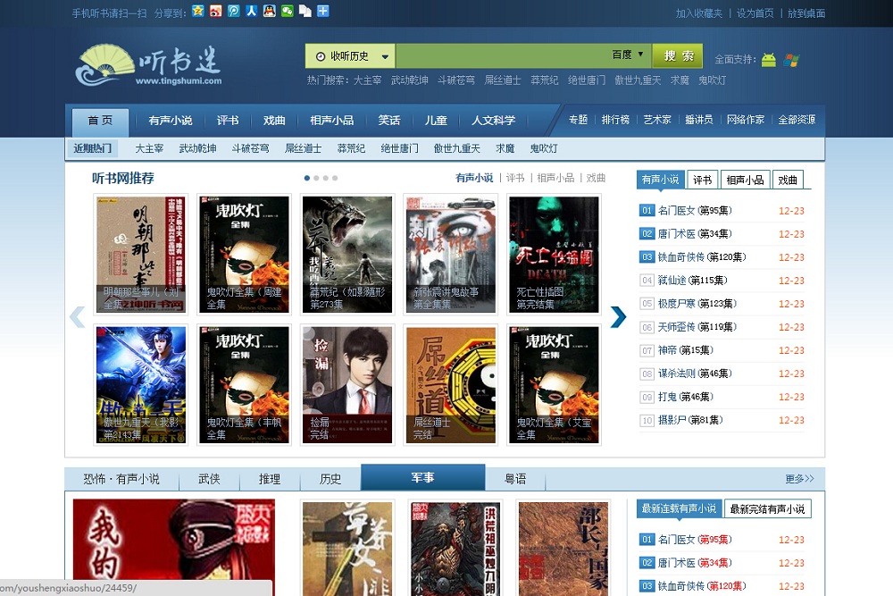Share to WeChat green icon
Image resolution: width=893 pixels, height=596 pixels.
(287, 12)
